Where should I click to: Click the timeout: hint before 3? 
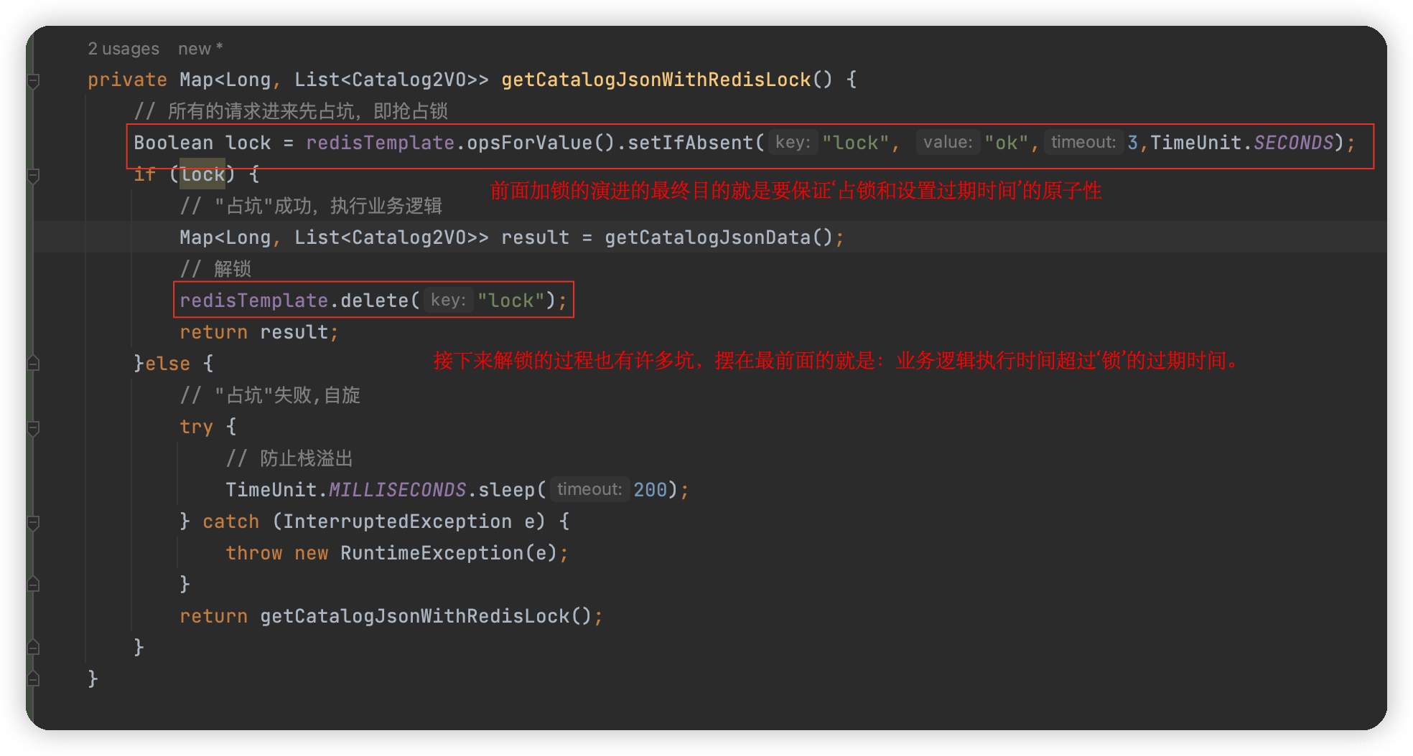(x=1083, y=142)
